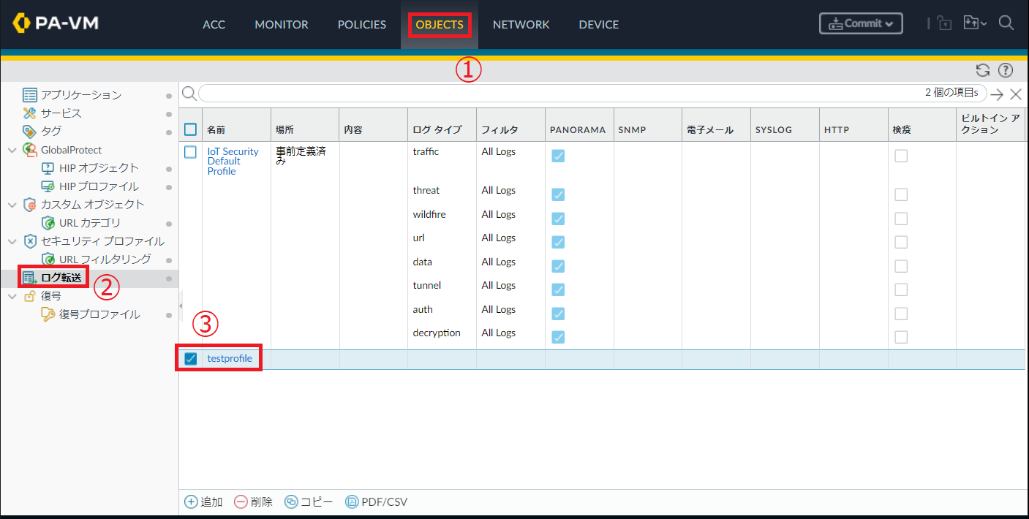Click the タグ icon in sidebar
The height and width of the screenshot is (519, 1029).
(30, 132)
